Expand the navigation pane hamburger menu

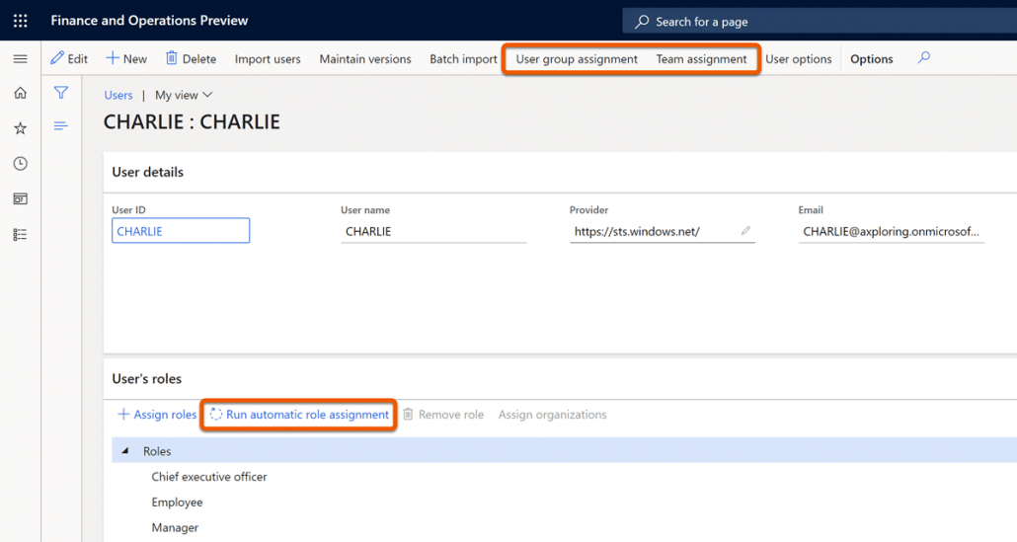click(20, 59)
